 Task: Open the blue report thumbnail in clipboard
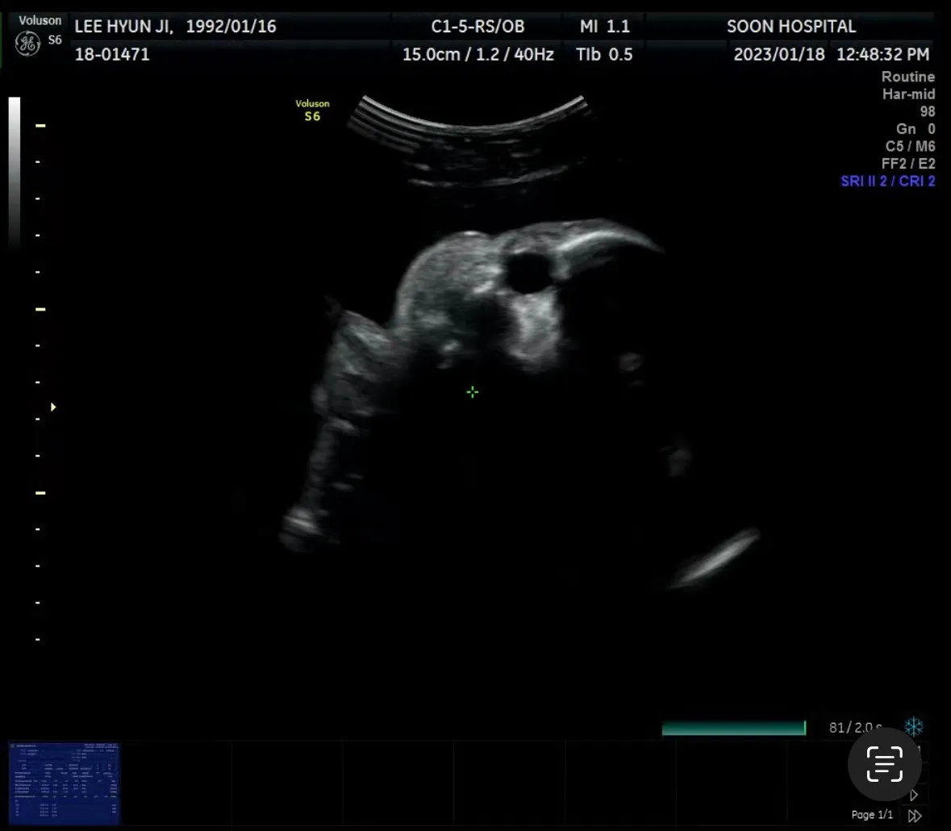point(65,783)
